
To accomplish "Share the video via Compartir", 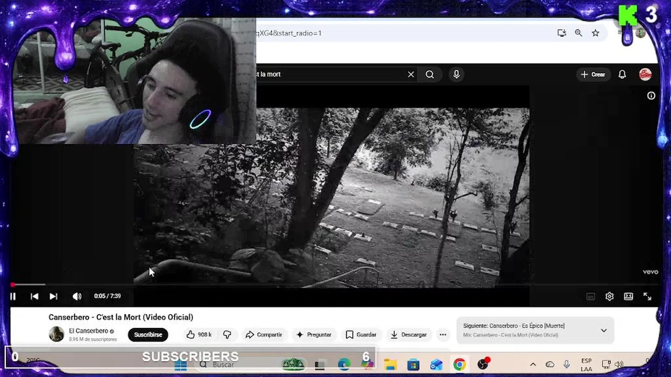I will [264, 335].
